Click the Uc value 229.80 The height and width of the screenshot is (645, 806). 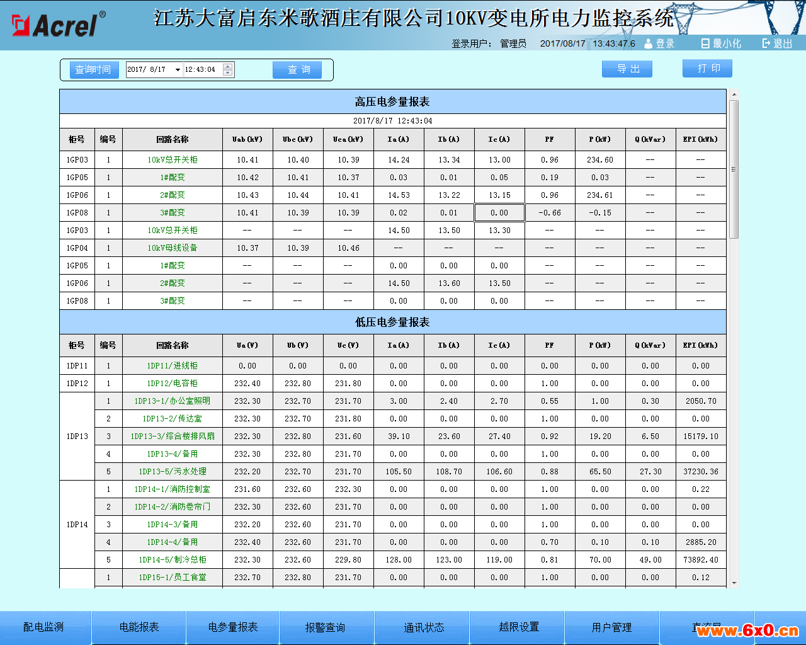(x=348, y=560)
